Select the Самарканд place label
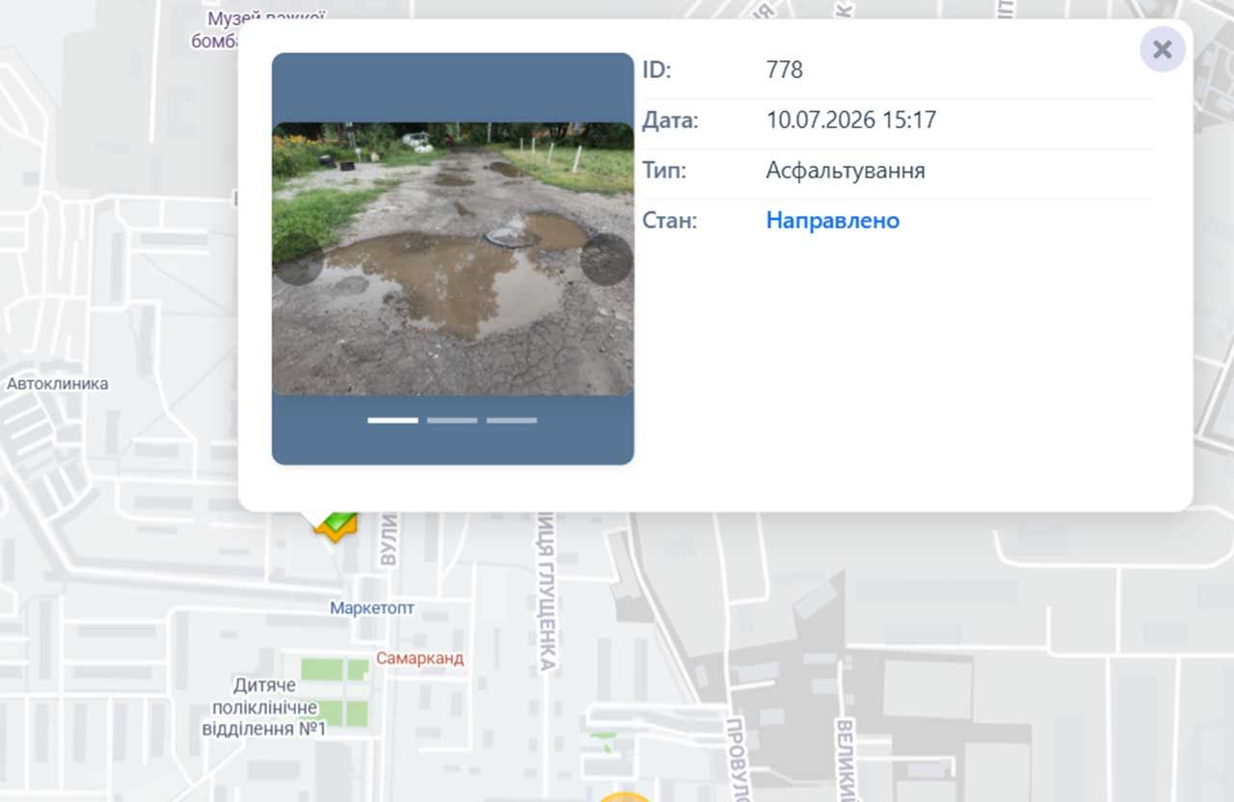This screenshot has width=1234, height=802. tap(420, 658)
